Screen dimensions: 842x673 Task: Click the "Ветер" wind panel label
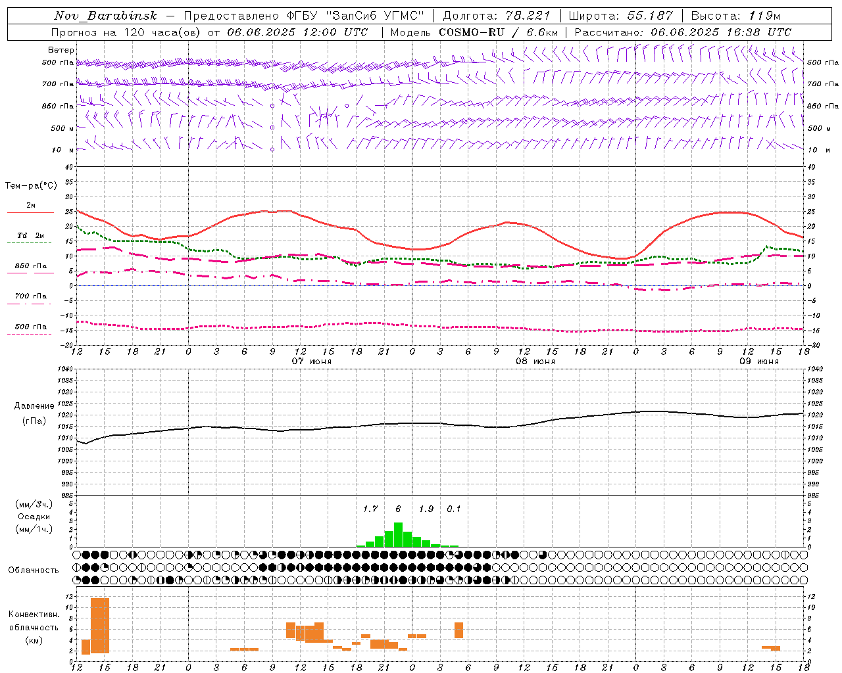61,50
